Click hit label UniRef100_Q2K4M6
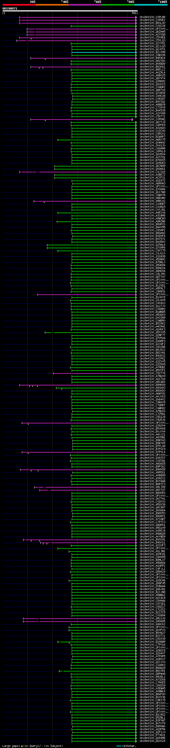Image resolution: width=170 pixels, height=748 pixels. click(x=152, y=738)
